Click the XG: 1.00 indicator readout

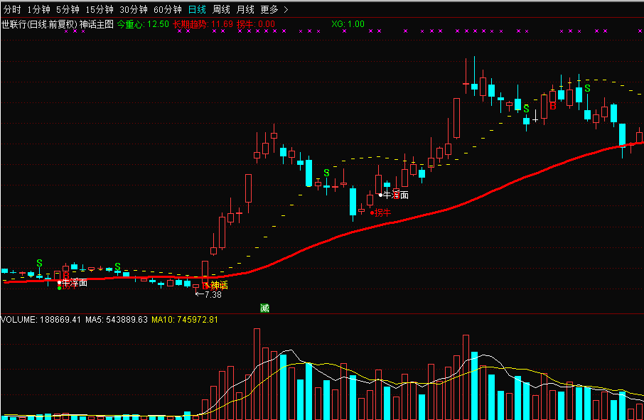tap(348, 24)
